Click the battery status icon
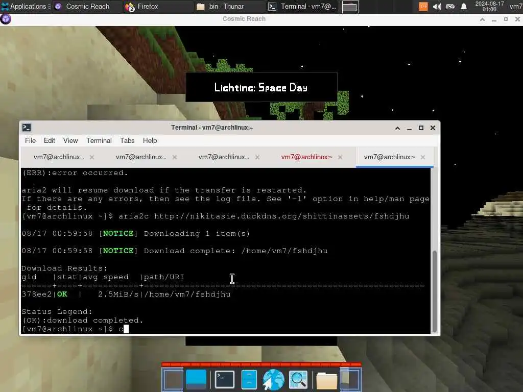 (x=450, y=6)
